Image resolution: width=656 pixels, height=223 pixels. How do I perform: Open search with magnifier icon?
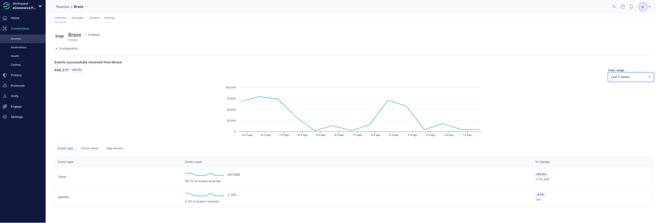pyautogui.click(x=614, y=7)
